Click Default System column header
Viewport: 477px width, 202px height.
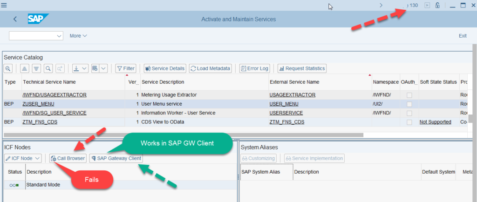click(x=438, y=172)
